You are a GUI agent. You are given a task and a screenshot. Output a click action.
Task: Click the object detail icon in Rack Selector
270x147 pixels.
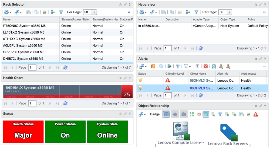28,12
